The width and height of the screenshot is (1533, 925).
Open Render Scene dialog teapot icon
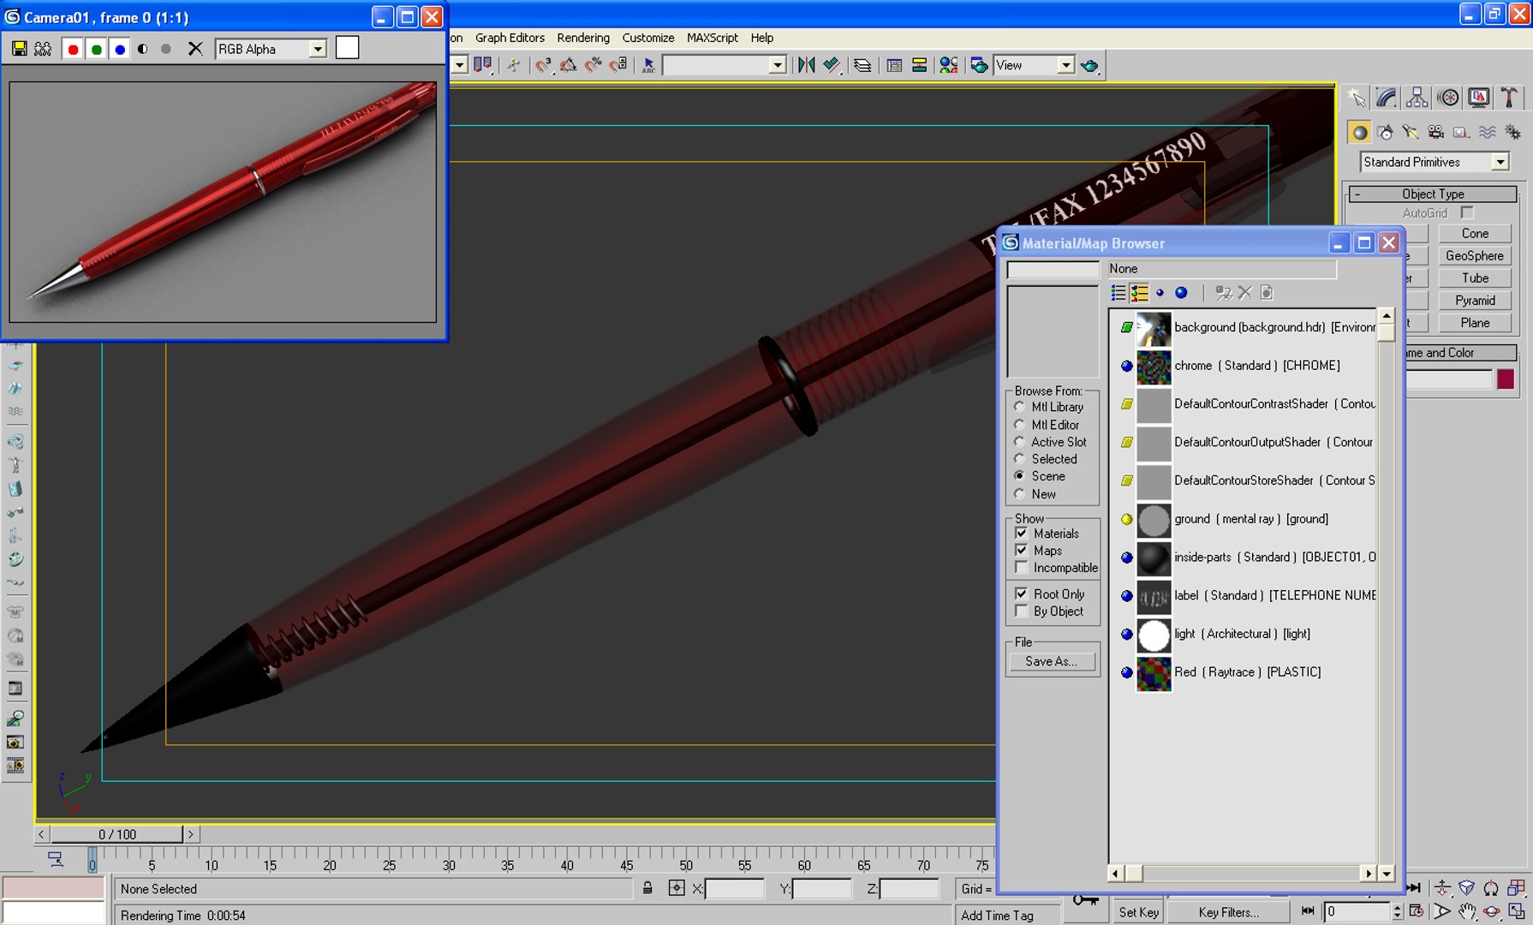pyautogui.click(x=978, y=65)
